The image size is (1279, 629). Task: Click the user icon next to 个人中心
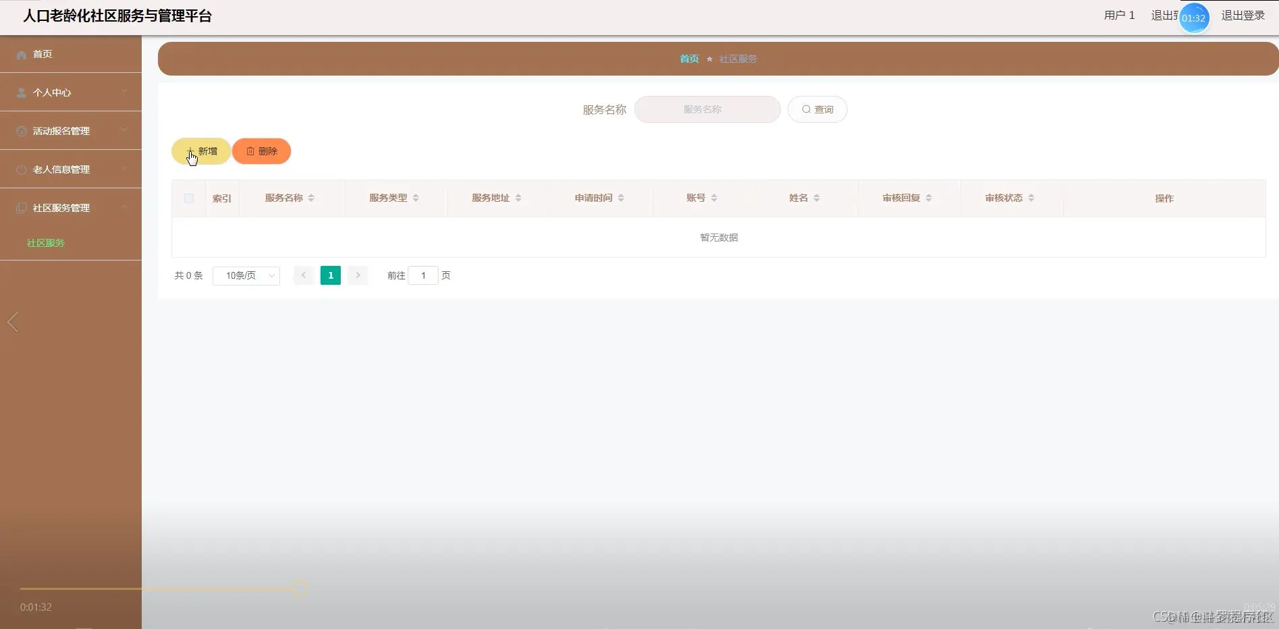[x=20, y=92]
